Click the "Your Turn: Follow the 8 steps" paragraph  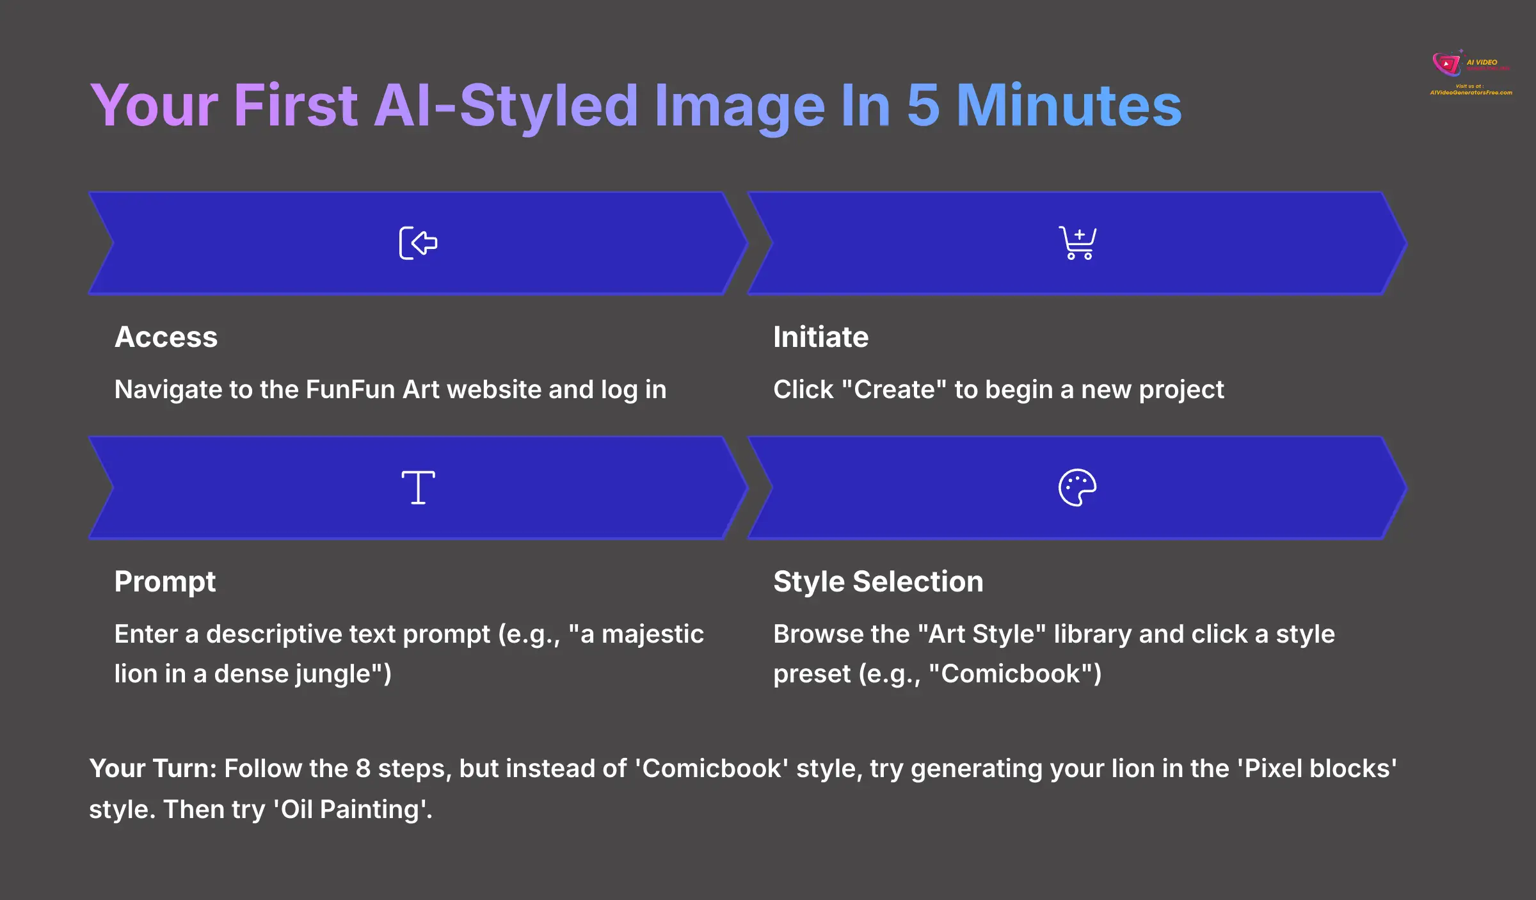coord(743,789)
